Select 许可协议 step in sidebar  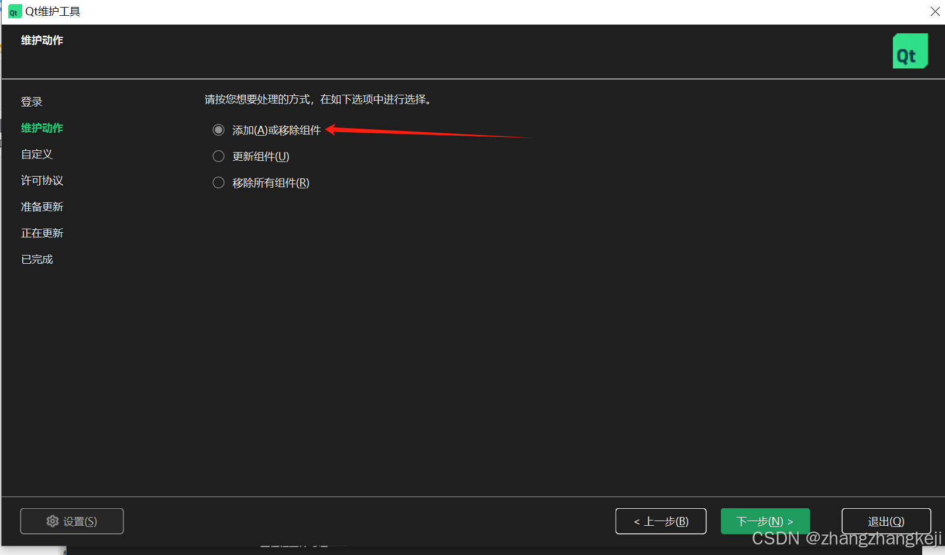click(x=42, y=181)
